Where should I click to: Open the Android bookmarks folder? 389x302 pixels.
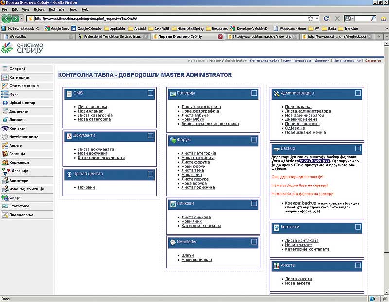[137, 29]
